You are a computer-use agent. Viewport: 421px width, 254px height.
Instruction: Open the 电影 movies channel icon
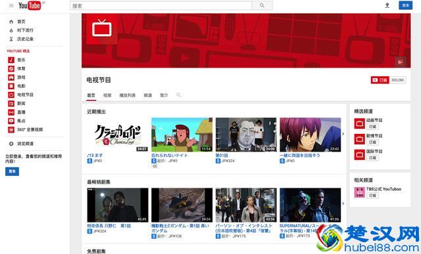coord(11,86)
